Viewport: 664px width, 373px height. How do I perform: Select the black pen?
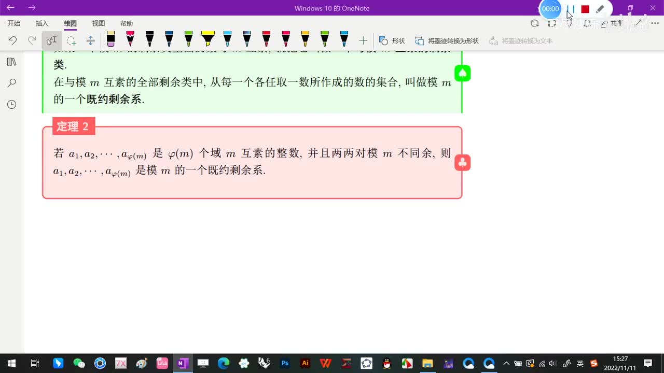pyautogui.click(x=149, y=40)
